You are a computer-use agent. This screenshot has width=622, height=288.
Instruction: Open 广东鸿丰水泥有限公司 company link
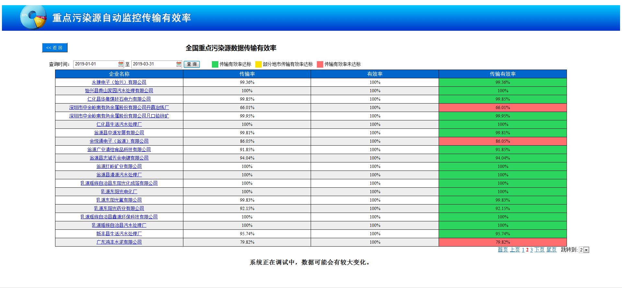(119, 242)
